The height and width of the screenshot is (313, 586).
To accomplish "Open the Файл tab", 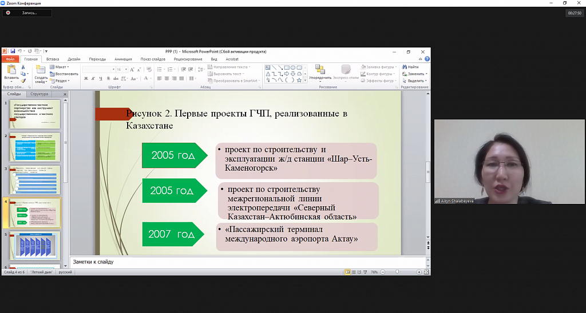I will pyautogui.click(x=10, y=59).
